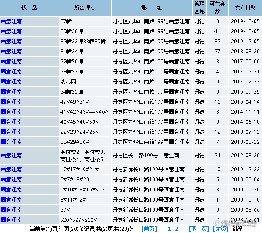262x233 pixels.
Task: Open 画意江南 link for 幼儿园 row
Action: [x=11, y=81]
